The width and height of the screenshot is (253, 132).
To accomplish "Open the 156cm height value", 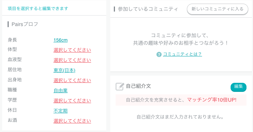I will [x=60, y=40].
